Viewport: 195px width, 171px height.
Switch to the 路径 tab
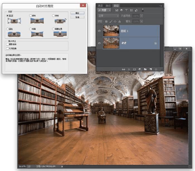(108, 6)
